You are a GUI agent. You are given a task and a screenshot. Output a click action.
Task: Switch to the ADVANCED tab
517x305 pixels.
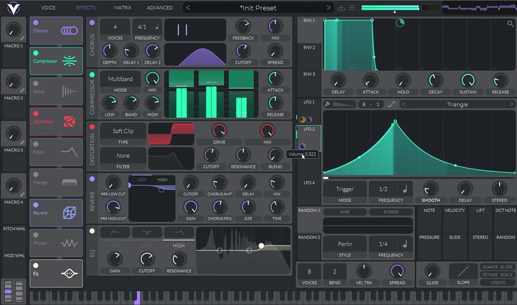click(x=160, y=8)
